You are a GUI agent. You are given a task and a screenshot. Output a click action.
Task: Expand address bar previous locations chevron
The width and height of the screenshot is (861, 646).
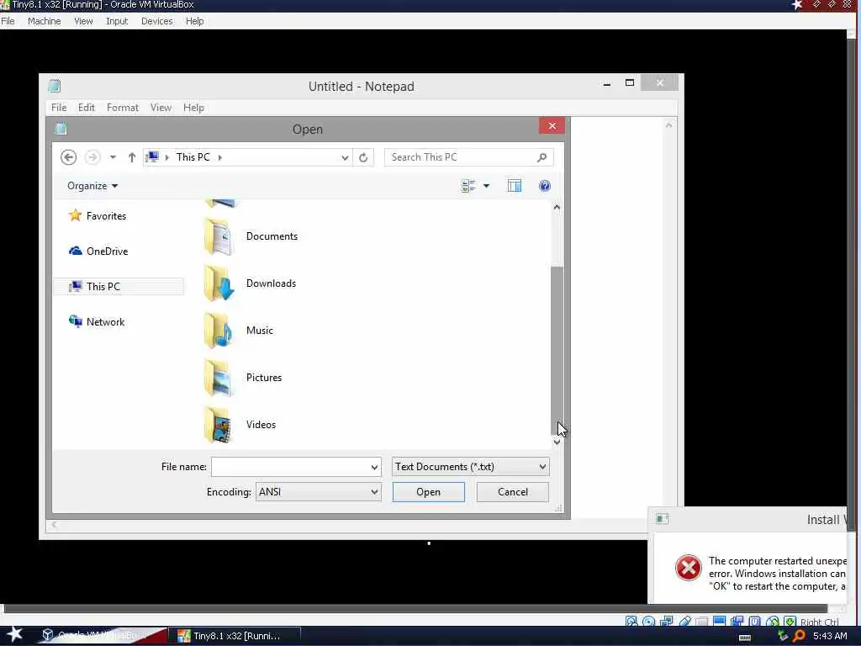tap(345, 157)
